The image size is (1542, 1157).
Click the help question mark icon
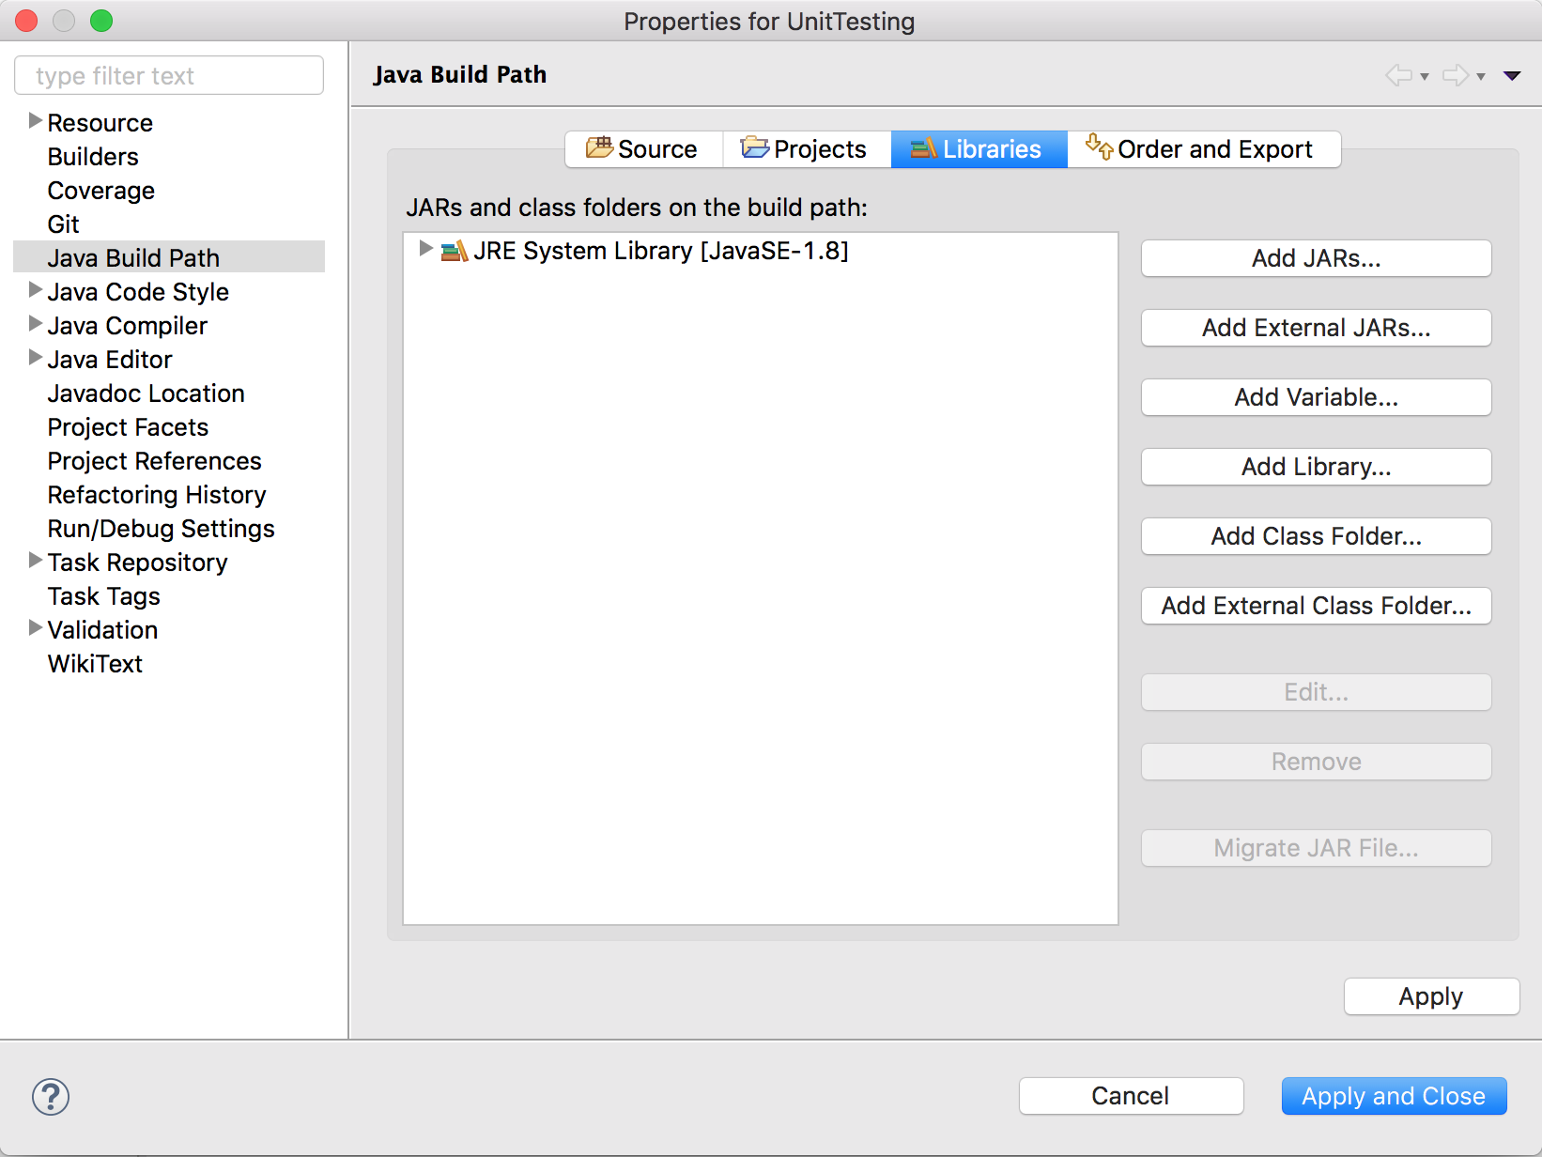coord(50,1096)
